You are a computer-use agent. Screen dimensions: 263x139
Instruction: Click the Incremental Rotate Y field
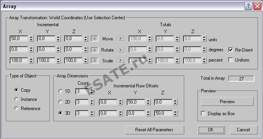pos(46,50)
